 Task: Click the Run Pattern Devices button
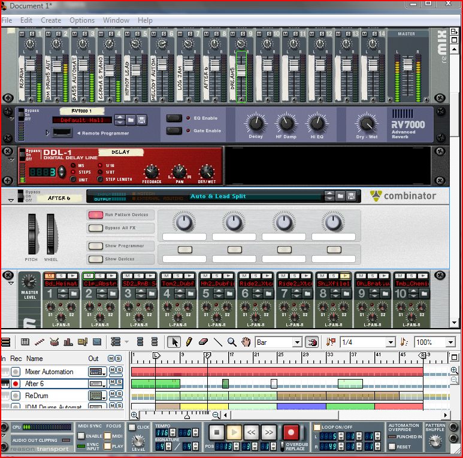(96, 215)
